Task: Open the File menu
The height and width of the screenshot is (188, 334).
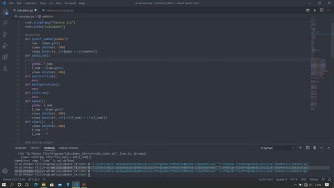Action: point(11,3)
